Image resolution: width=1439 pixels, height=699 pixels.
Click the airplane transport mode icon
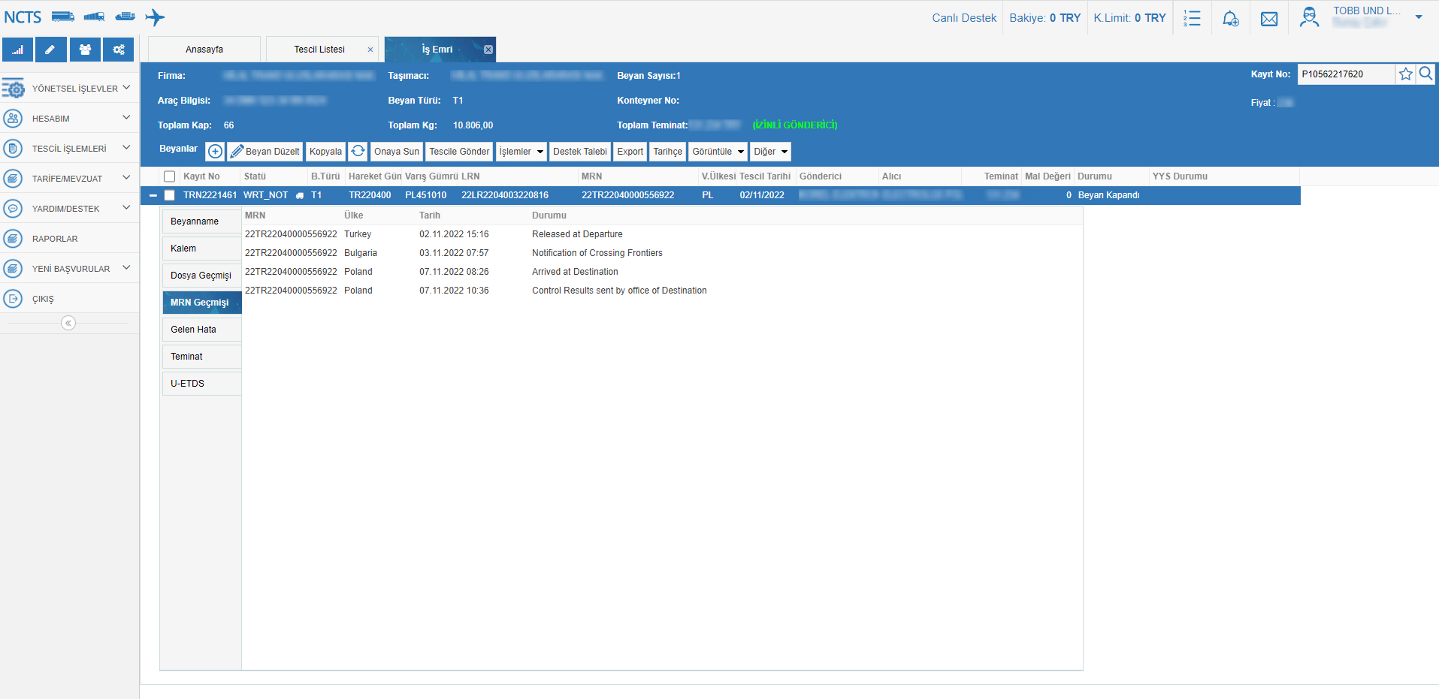pos(155,17)
